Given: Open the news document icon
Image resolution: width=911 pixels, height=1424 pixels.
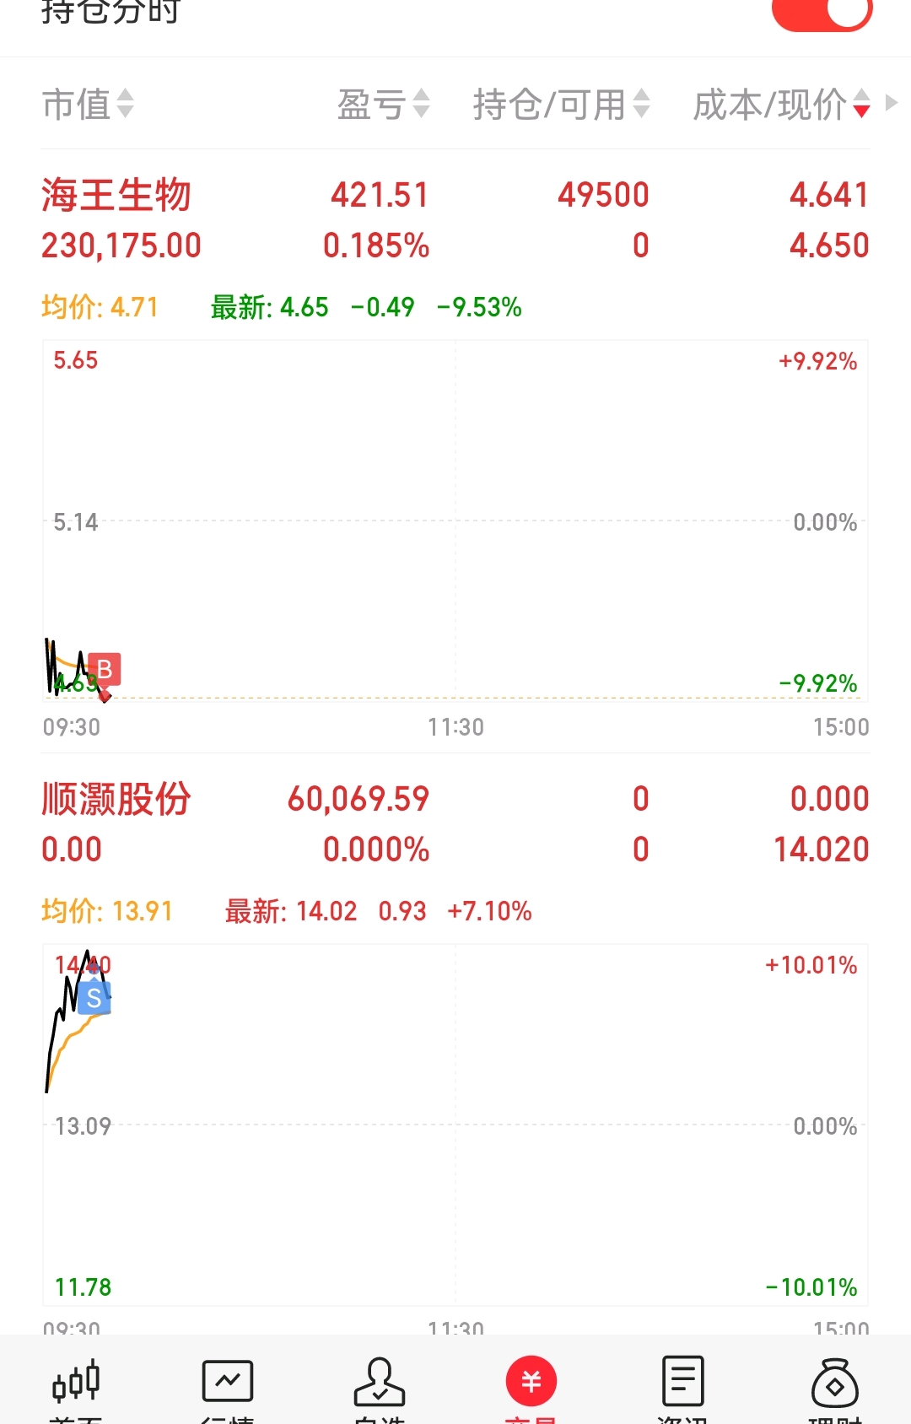Looking at the screenshot, I should pyautogui.click(x=683, y=1382).
